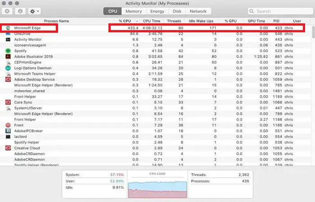Select the mdworker_shared process row
Screen dimensions: 315x202
155,91
